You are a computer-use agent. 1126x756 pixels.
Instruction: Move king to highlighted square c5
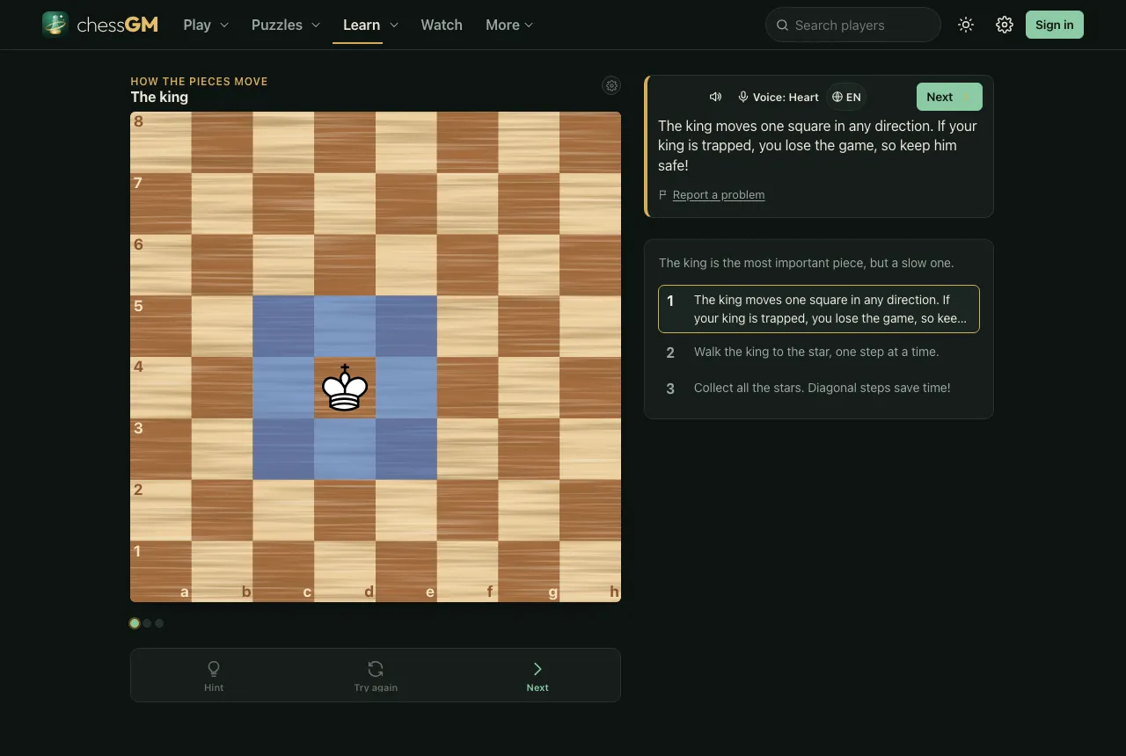pos(283,326)
